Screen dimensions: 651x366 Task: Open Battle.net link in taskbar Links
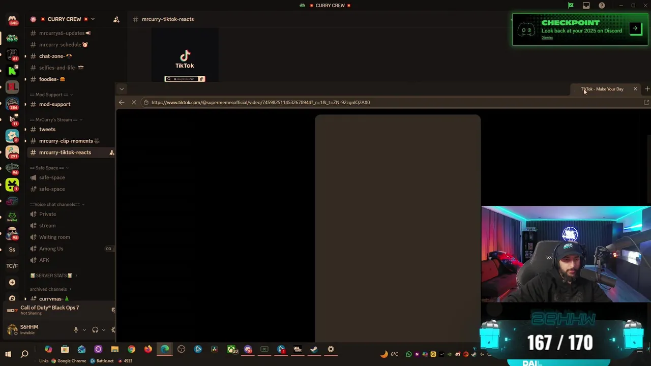tap(101, 361)
